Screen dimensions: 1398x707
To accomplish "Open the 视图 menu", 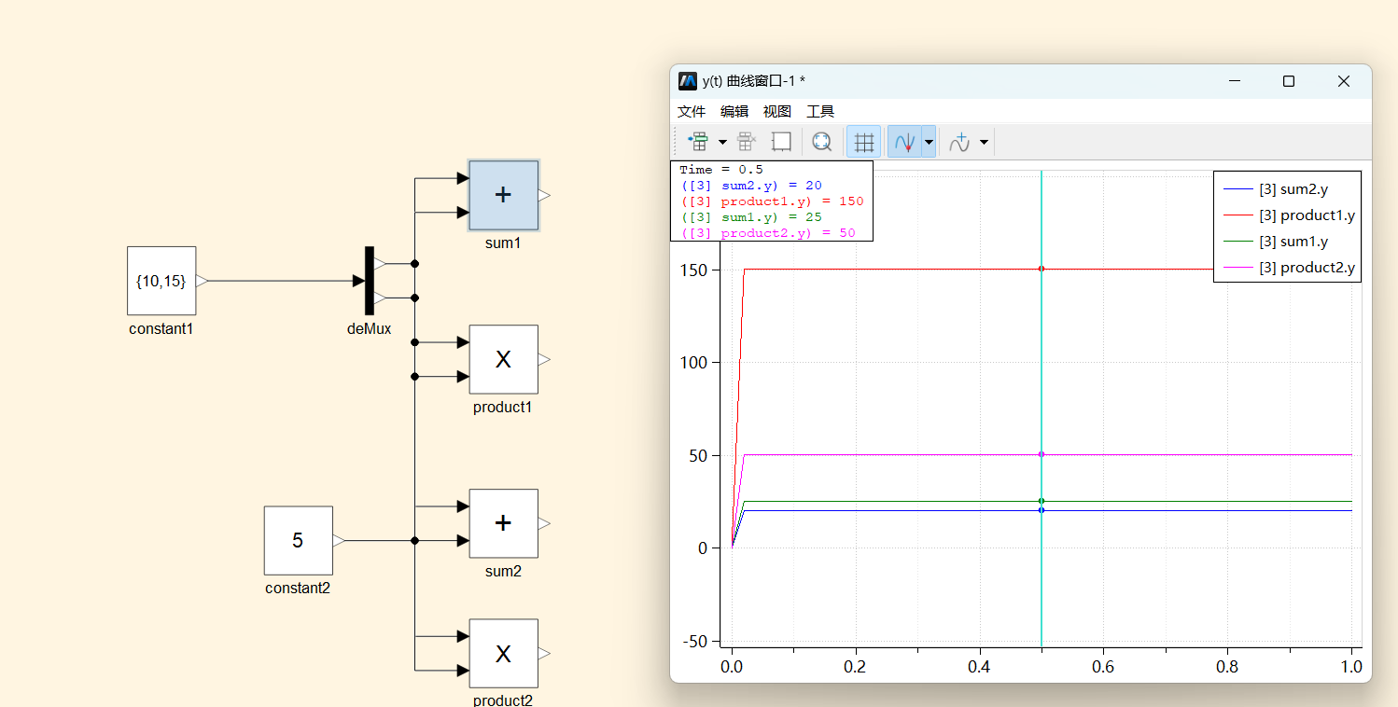I will tap(777, 111).
